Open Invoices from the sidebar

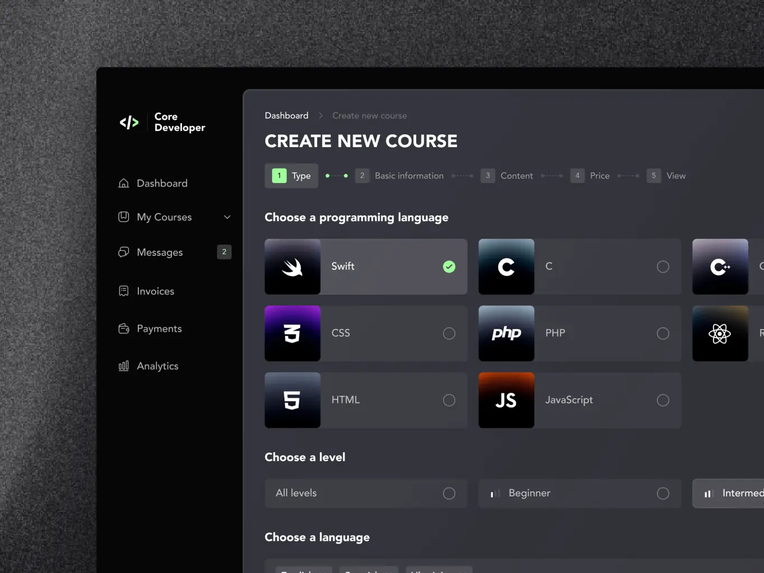pos(155,291)
